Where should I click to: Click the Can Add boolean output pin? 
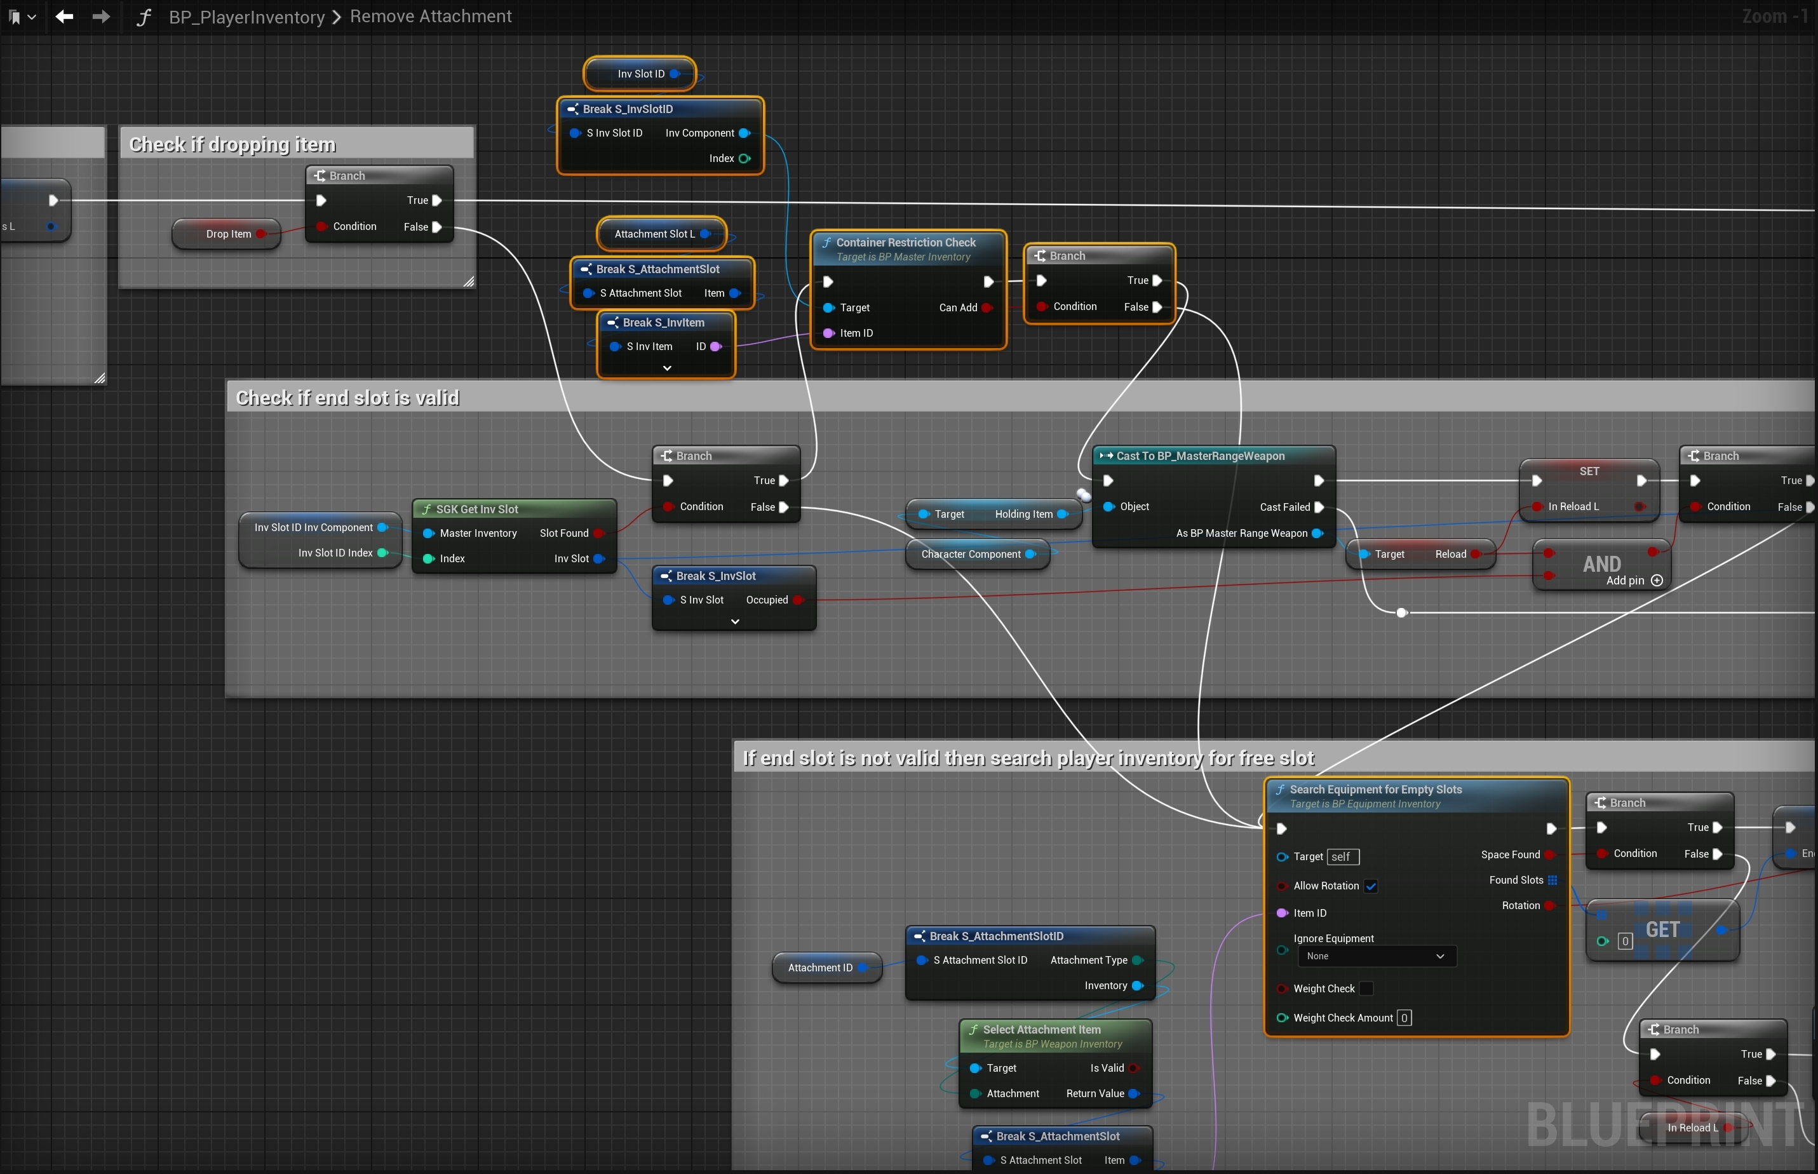[x=986, y=308]
